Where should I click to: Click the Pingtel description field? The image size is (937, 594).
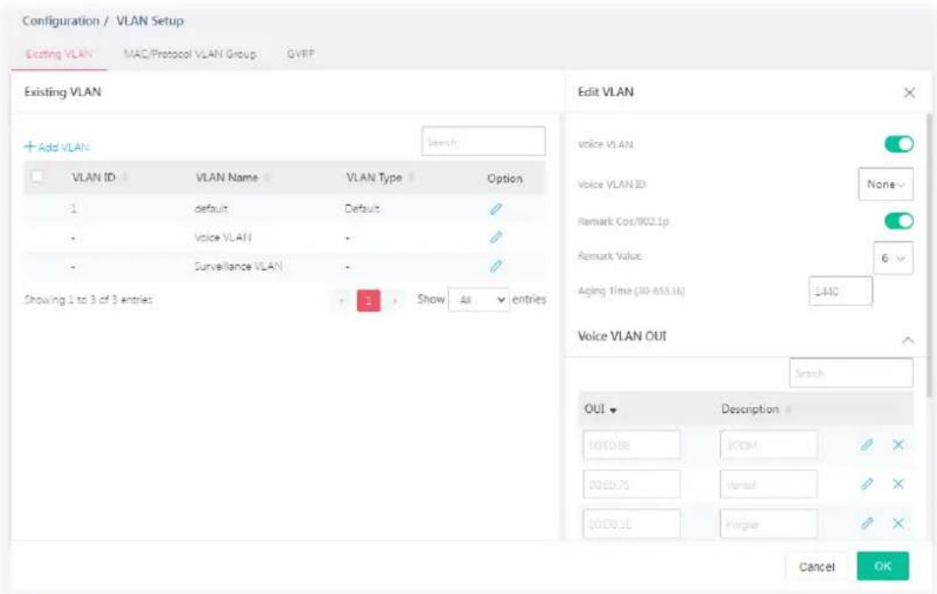tap(768, 523)
